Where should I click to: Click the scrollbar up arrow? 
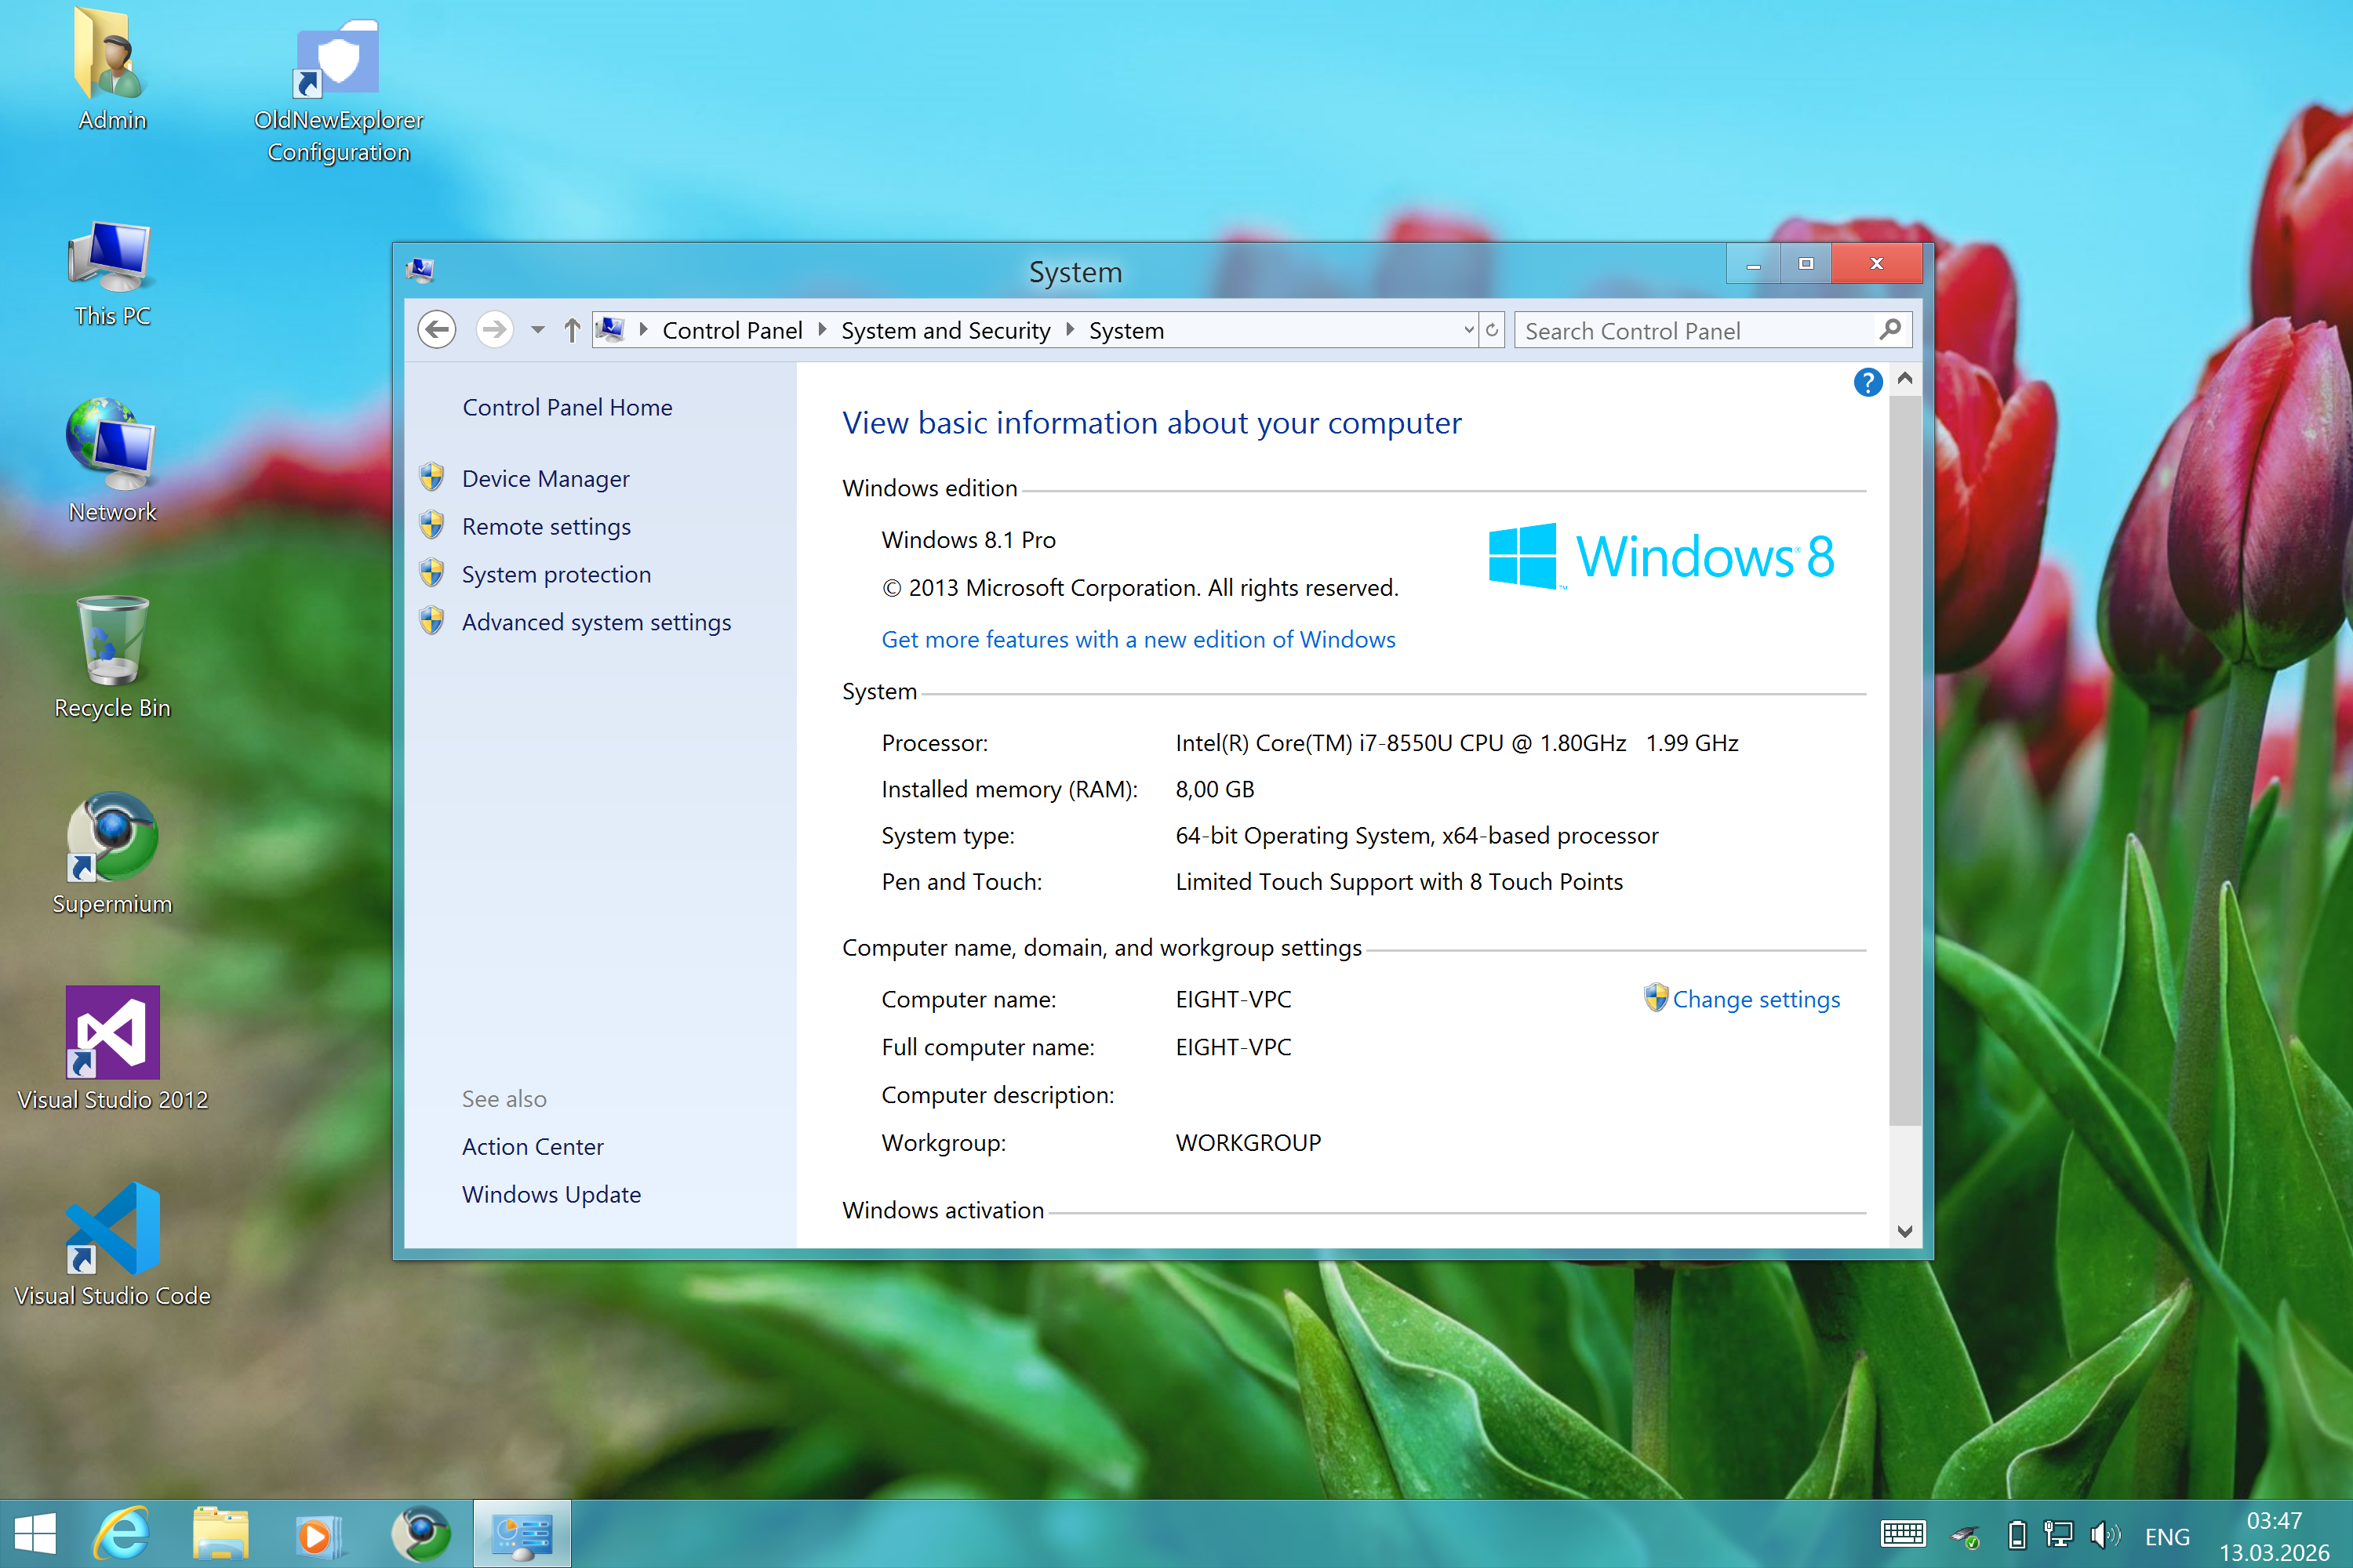1905,379
